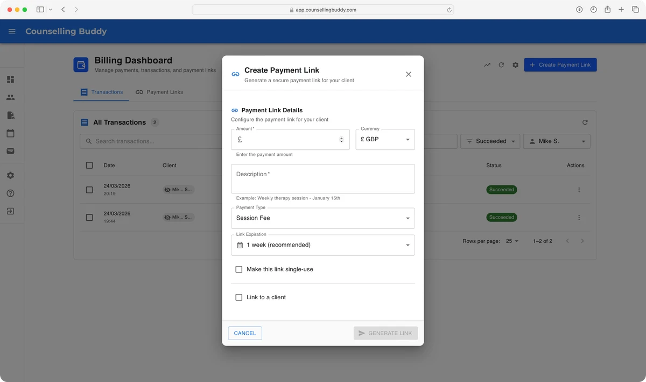Screen dimensions: 646x382
Task: Select all transactions header checkbox
Action: 89,165
